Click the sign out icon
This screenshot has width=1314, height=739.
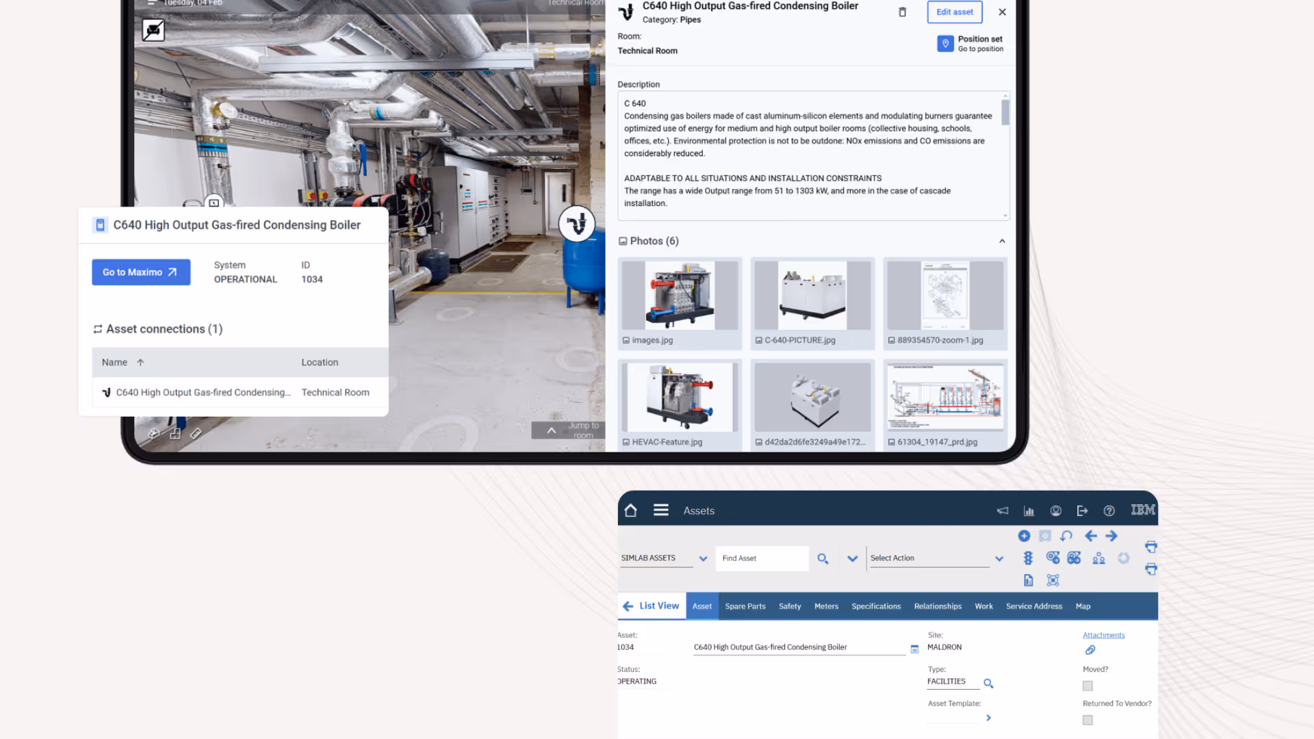[1082, 511]
